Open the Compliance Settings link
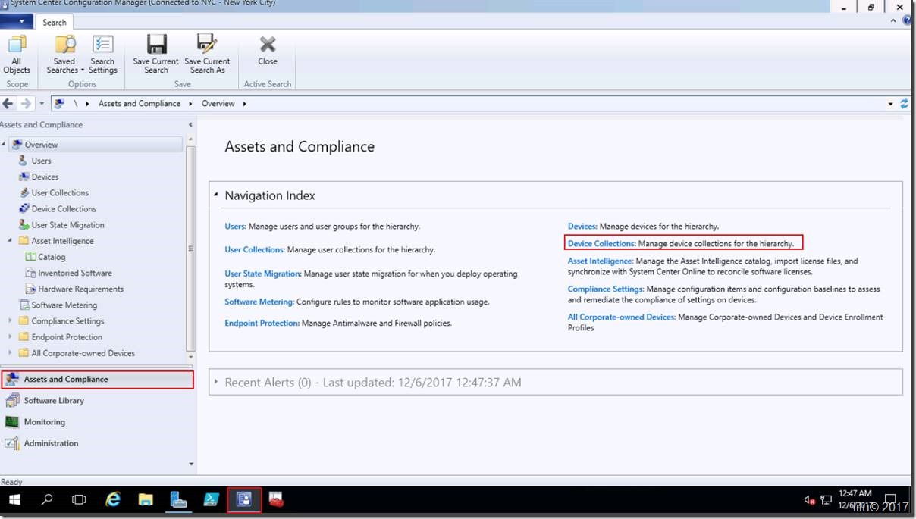Screen dimensions: 916x519 pos(607,289)
